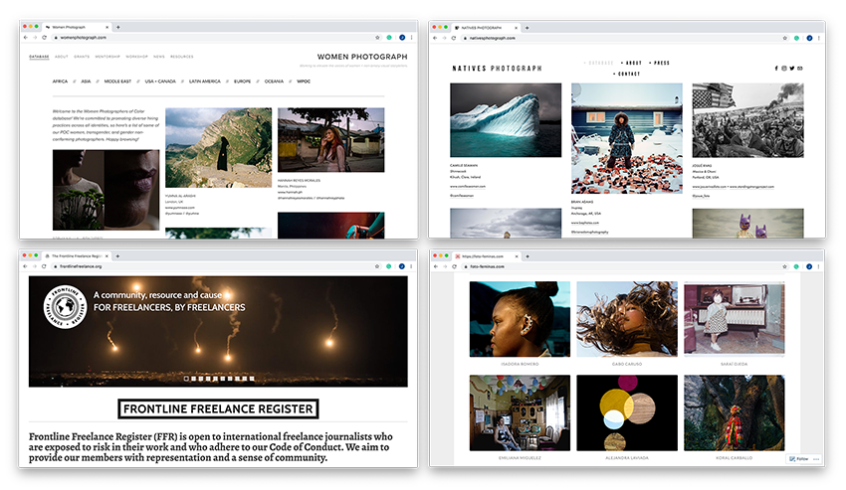Open ABOUT on Natives Photograph
846x490 pixels.
pos(632,63)
